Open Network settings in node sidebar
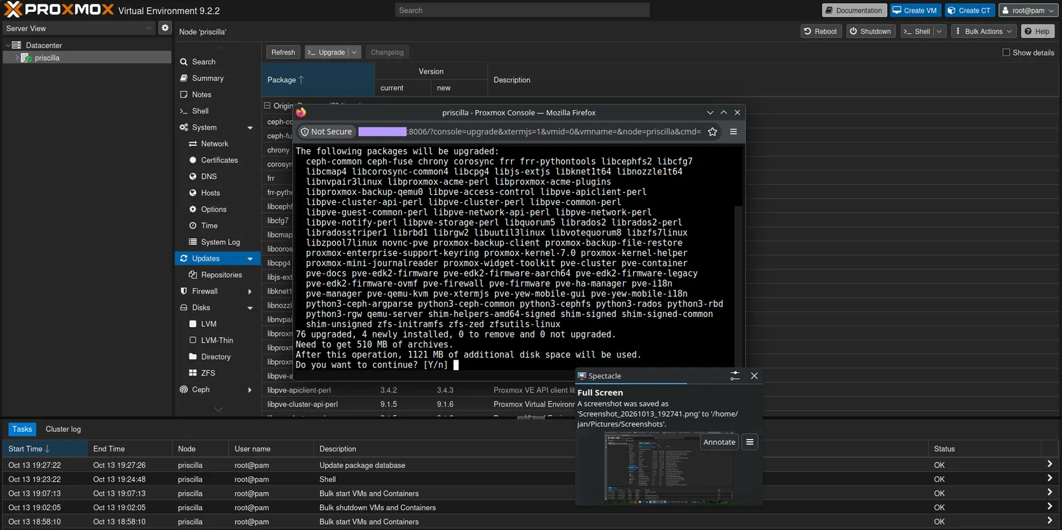This screenshot has width=1062, height=530. 214,144
